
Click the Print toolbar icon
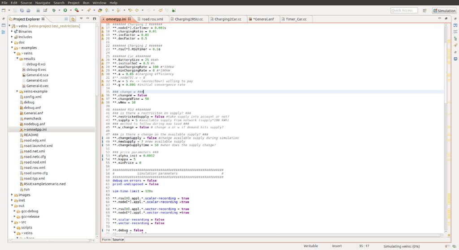(28, 10)
